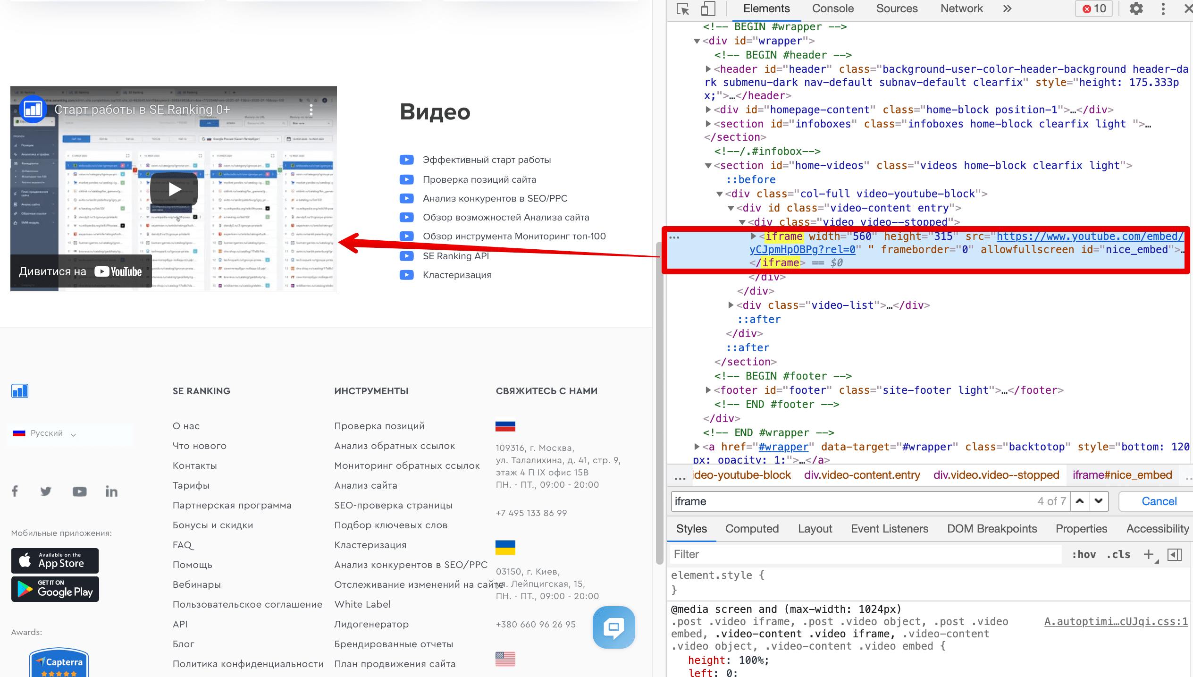Switch to the Elements tab
Image resolution: width=1193 pixels, height=677 pixels.
coord(766,8)
